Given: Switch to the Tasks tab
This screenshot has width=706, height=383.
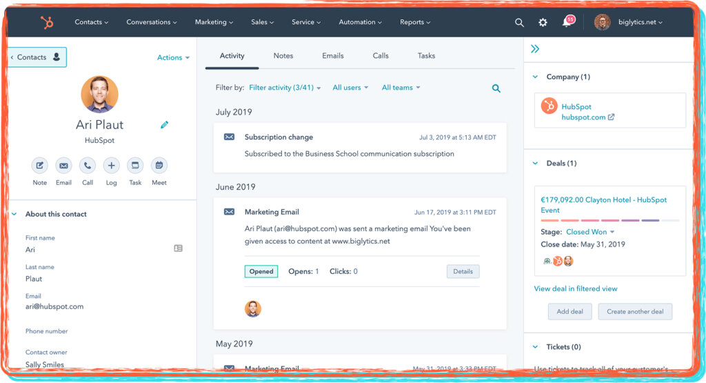Looking at the screenshot, I should pos(426,56).
